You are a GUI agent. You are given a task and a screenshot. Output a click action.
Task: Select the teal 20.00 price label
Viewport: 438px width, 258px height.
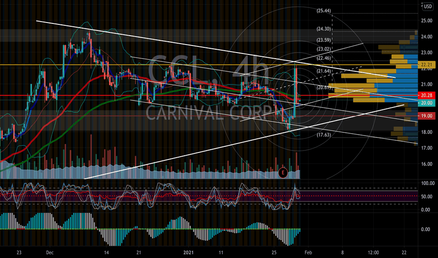click(x=427, y=103)
